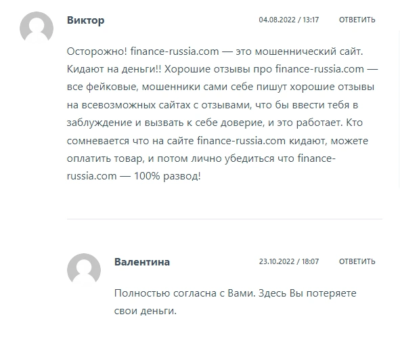
Task: Click the phrase мошеннический сайт
Action: (x=309, y=51)
